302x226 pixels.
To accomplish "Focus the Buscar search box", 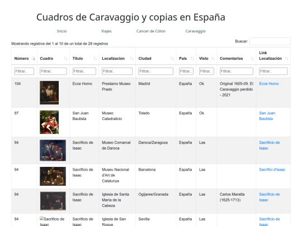I will [270, 41].
